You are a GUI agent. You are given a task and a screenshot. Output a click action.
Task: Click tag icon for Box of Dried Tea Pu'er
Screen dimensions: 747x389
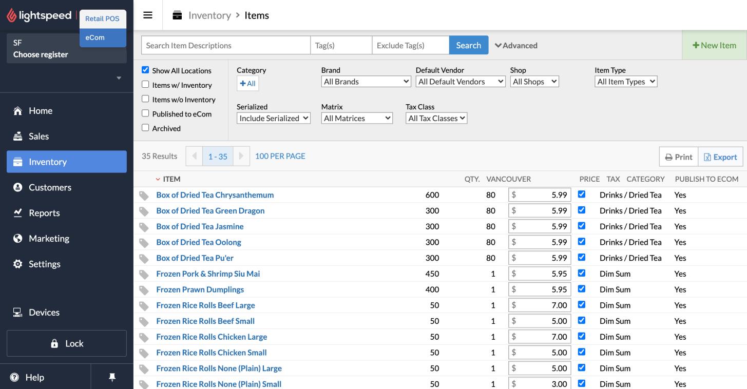coord(144,259)
